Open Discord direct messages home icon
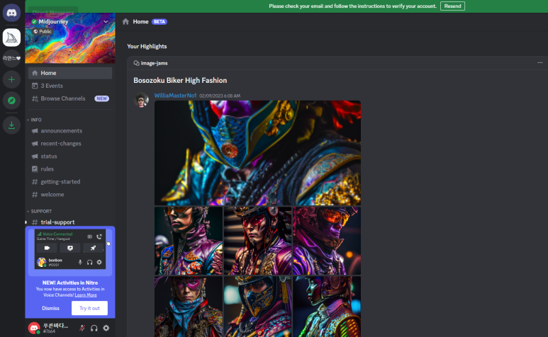 click(11, 13)
